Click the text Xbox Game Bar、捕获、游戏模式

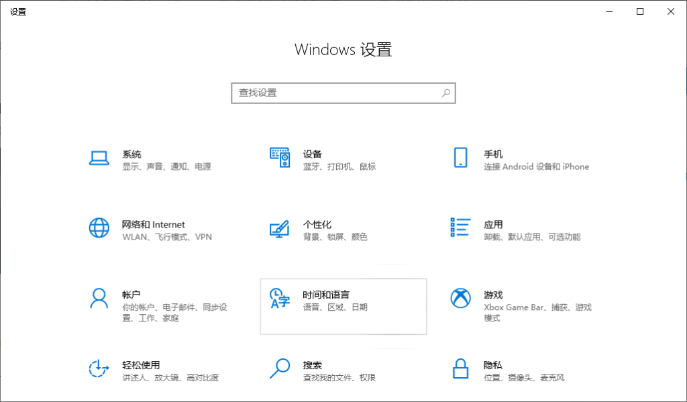click(x=537, y=313)
